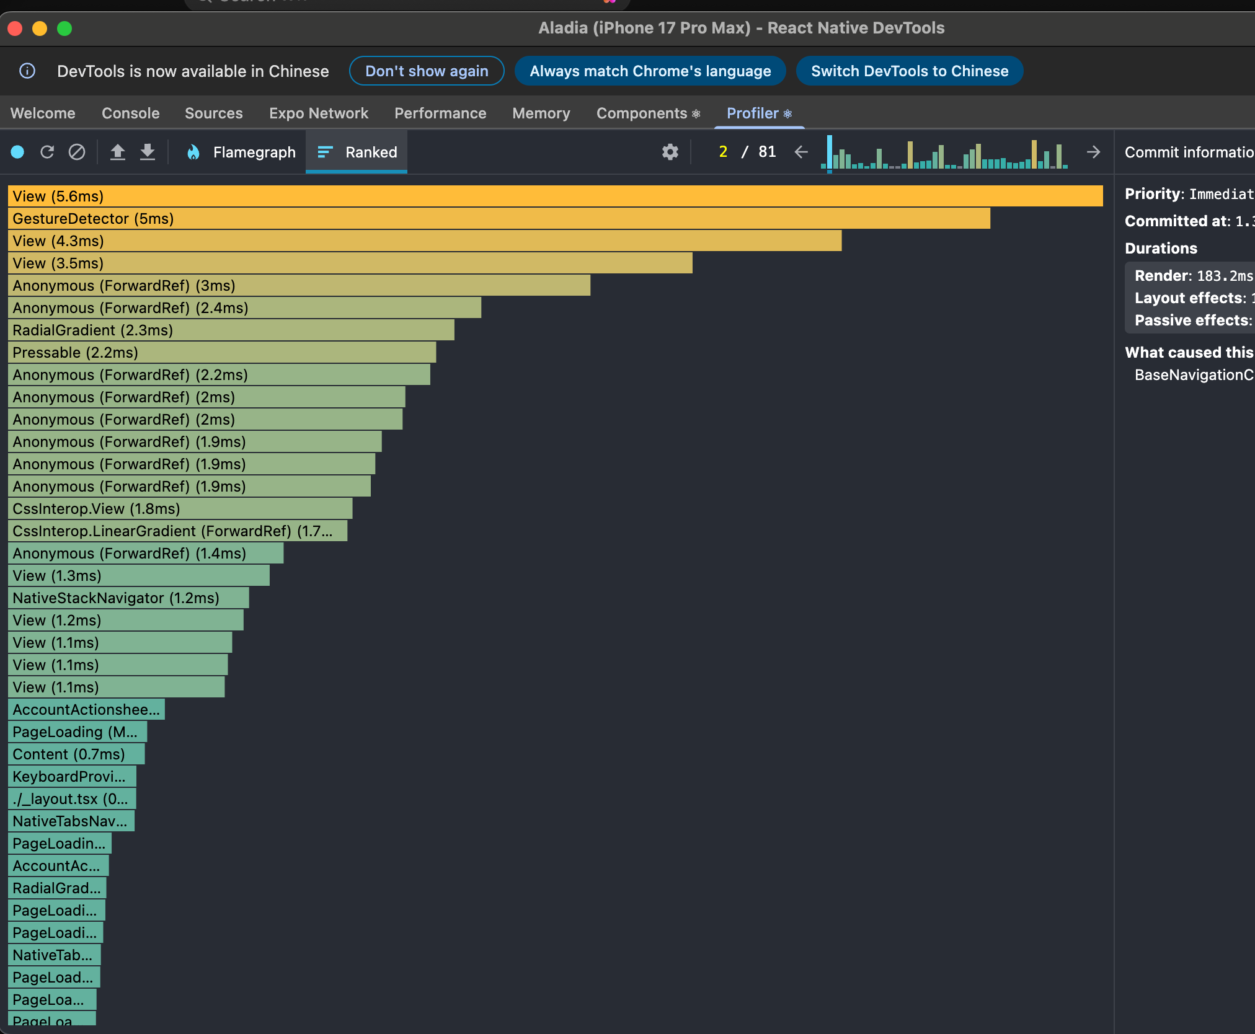Switch to the Performance tab

click(440, 113)
